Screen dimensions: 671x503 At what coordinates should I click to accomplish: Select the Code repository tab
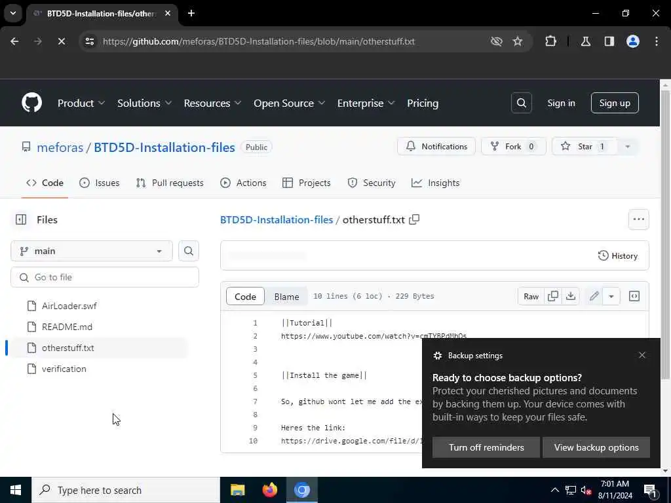pos(45,183)
